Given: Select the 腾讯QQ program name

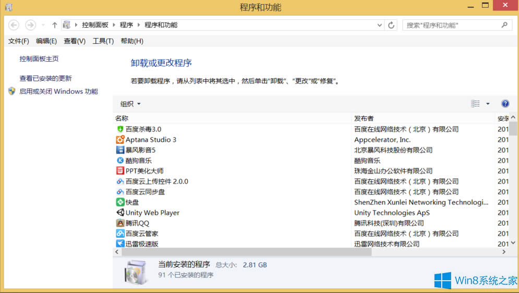Looking at the screenshot, I should (x=137, y=223).
